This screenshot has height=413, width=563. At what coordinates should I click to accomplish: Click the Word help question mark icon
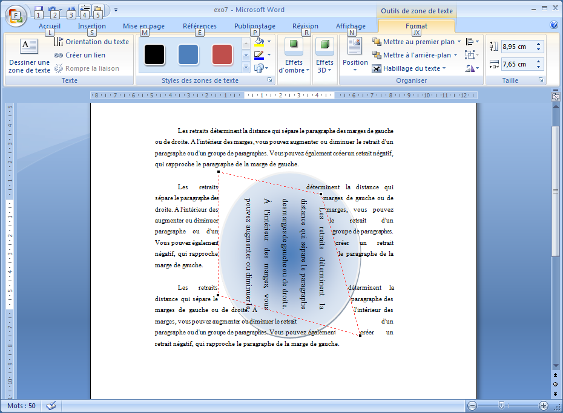point(554,25)
